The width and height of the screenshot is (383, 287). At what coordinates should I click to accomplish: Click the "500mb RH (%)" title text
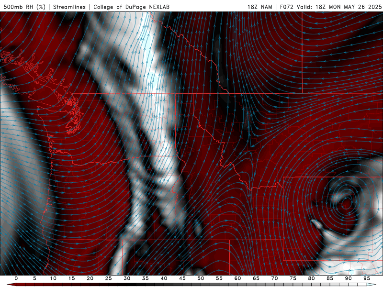pyautogui.click(x=24, y=7)
